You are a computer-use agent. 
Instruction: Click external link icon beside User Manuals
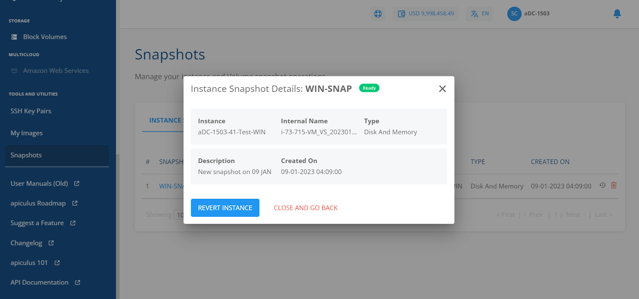coord(77,183)
